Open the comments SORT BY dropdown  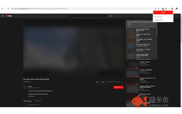point(38,101)
